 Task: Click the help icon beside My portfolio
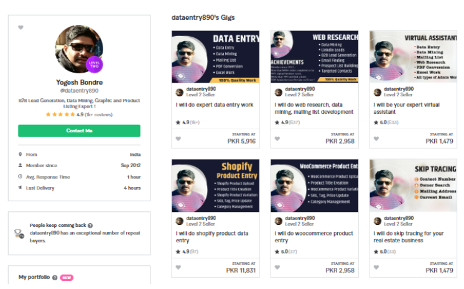pos(55,277)
